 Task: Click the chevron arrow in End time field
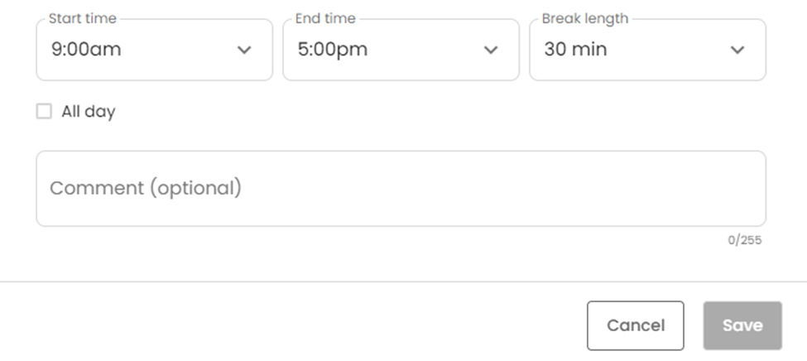click(491, 50)
